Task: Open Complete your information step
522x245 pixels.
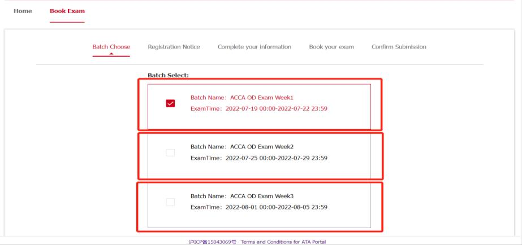Action: click(x=254, y=46)
